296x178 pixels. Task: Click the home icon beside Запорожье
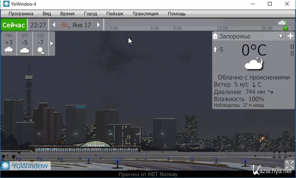pyautogui.click(x=215, y=36)
